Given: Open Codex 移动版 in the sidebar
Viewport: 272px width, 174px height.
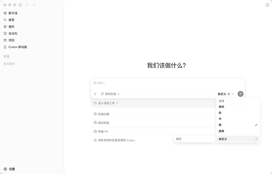Looking at the screenshot, I should [x=18, y=47].
